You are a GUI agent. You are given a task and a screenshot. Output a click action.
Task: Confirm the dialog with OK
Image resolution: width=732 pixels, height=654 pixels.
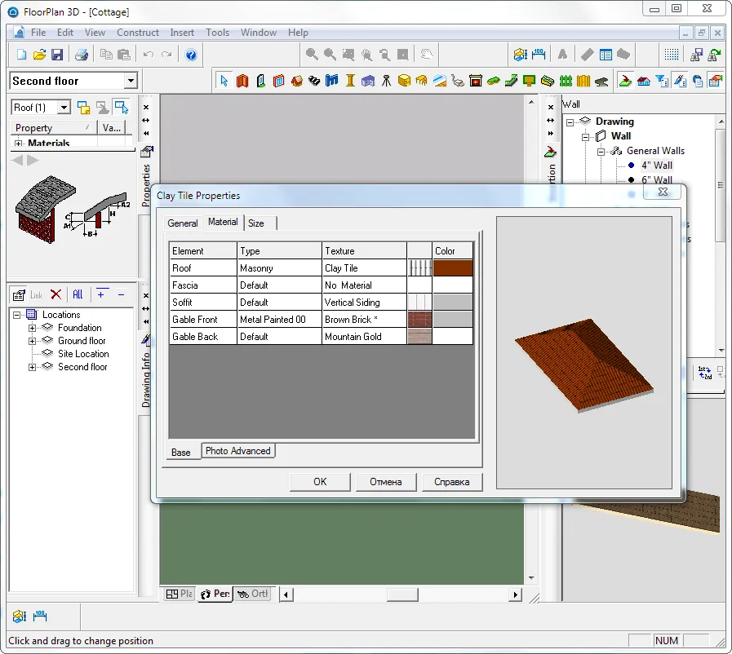(320, 482)
